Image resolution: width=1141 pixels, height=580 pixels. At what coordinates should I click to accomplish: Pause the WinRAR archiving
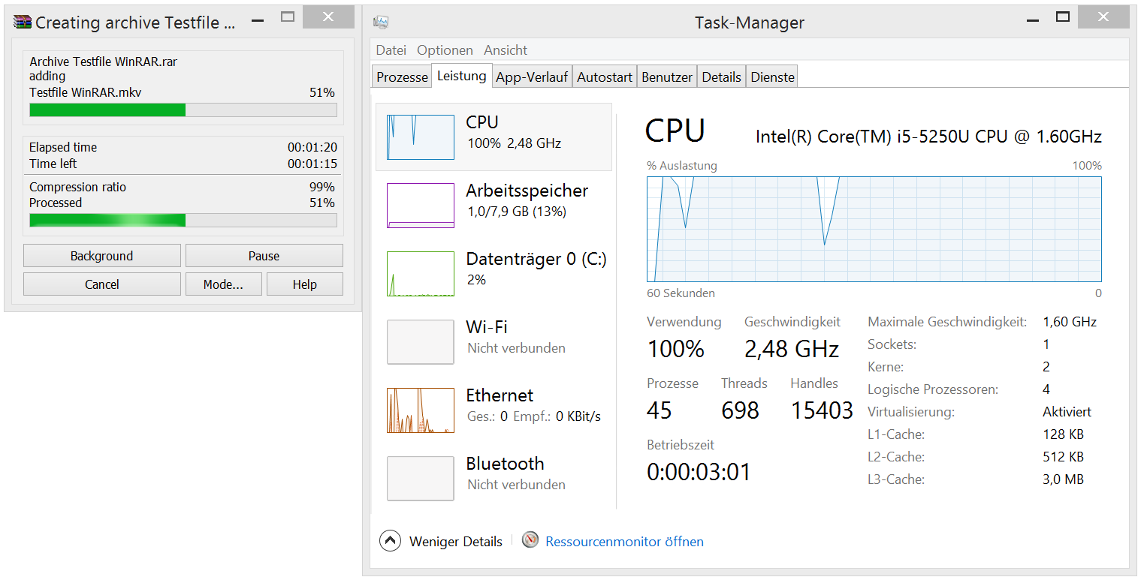264,256
